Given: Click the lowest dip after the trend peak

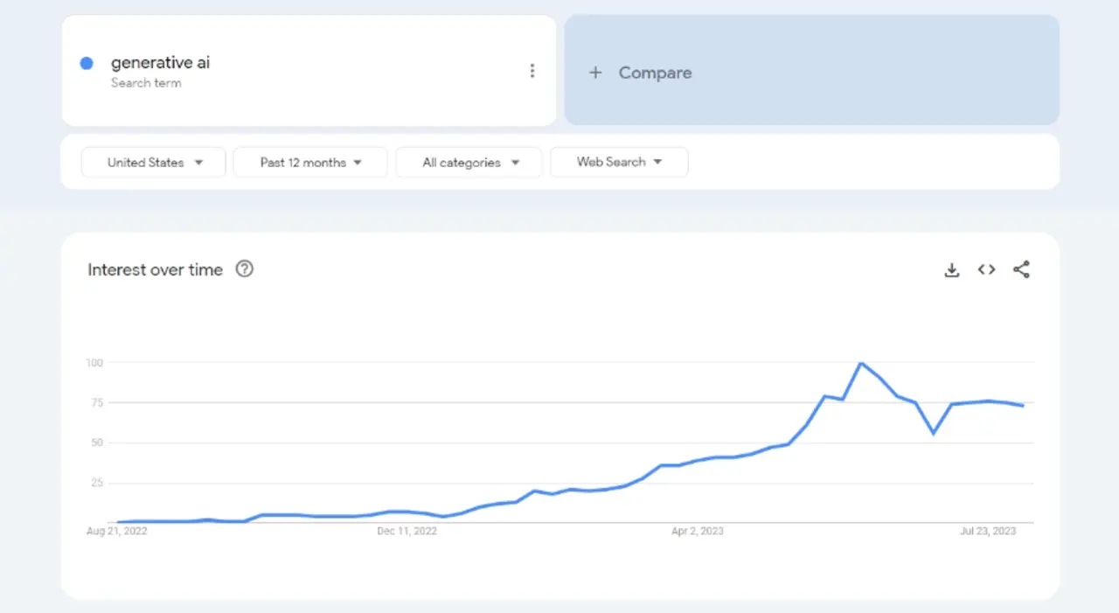Looking at the screenshot, I should click(934, 433).
